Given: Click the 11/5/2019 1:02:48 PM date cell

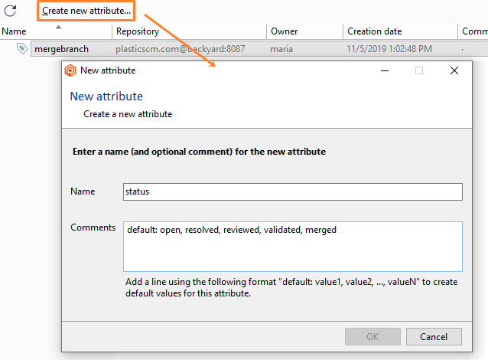Looking at the screenshot, I should (389, 49).
